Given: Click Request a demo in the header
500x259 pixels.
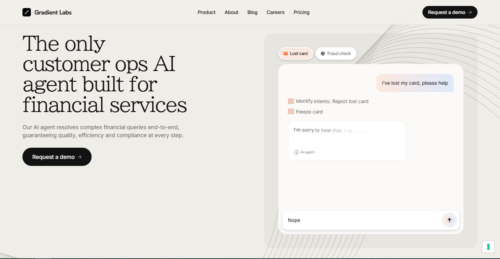Looking at the screenshot, I should pos(450,12).
